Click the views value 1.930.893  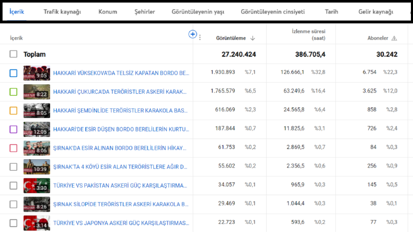(223, 72)
